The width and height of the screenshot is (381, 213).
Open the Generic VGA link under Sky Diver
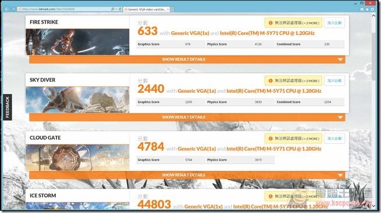(x=196, y=91)
